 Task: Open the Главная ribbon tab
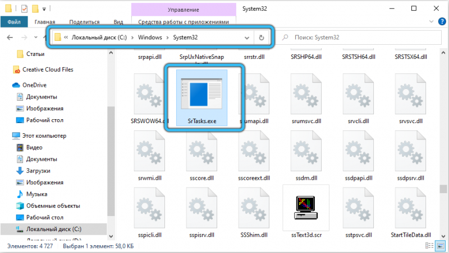(x=45, y=22)
